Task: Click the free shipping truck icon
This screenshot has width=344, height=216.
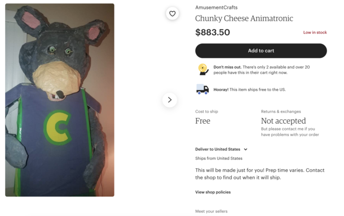Action: (202, 89)
